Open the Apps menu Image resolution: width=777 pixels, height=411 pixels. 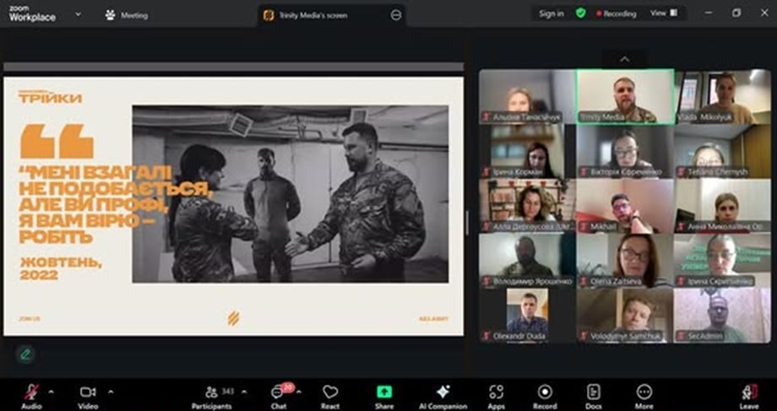click(x=496, y=393)
